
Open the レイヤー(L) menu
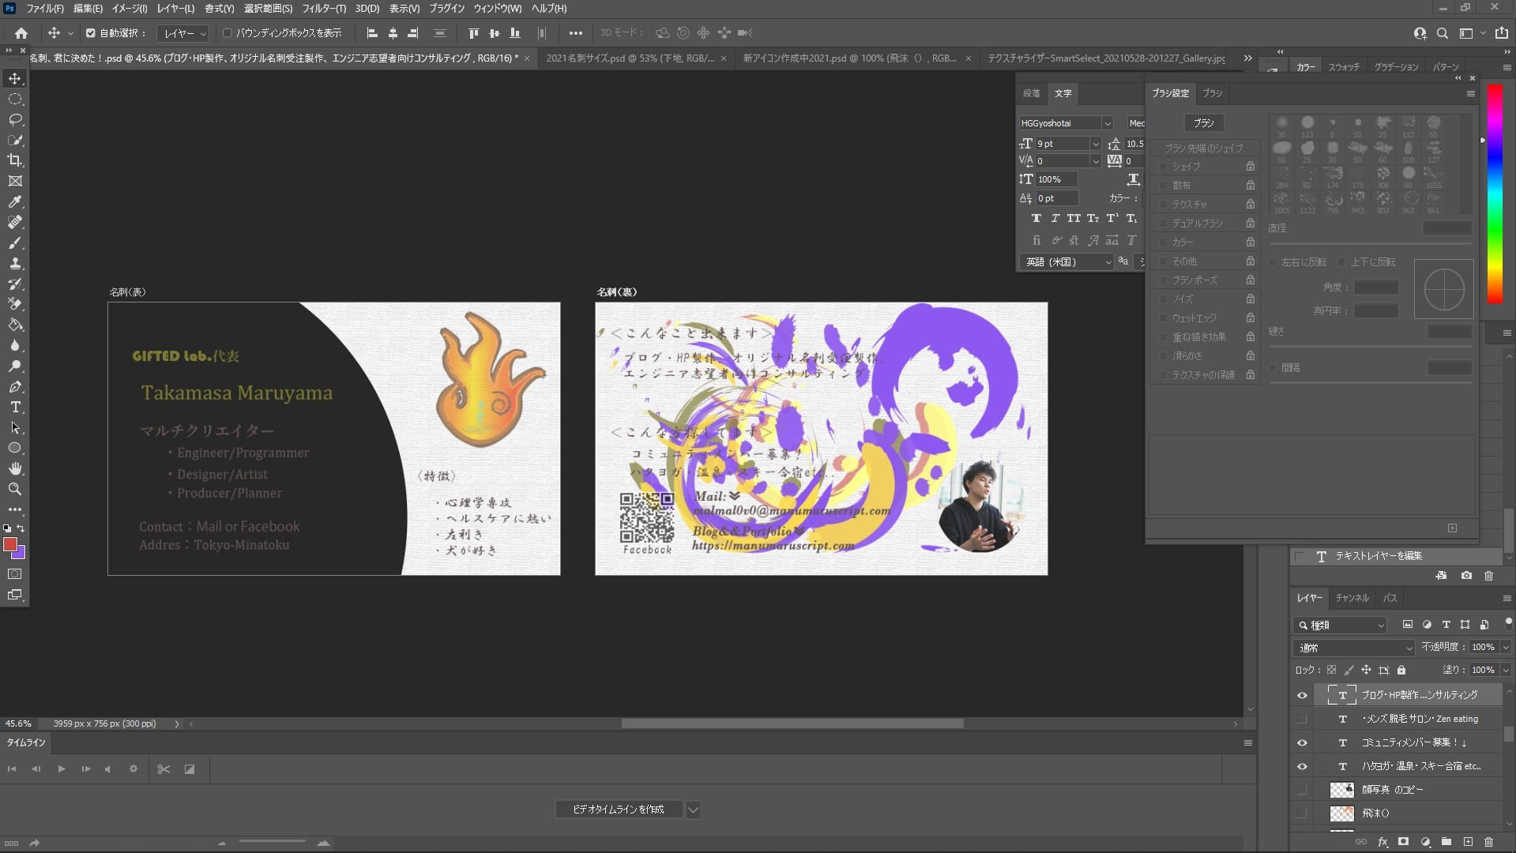[175, 9]
